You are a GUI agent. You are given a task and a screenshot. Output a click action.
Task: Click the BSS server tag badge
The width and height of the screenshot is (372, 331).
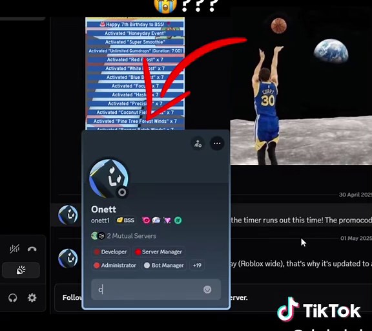(x=125, y=220)
